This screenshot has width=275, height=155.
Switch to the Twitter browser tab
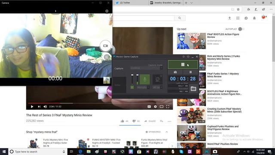[131, 3]
